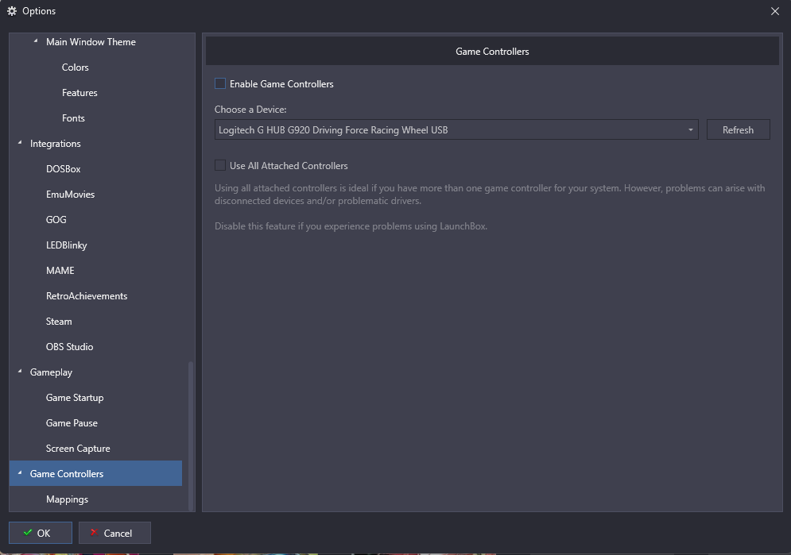Open the Fonts theme settings

73,118
